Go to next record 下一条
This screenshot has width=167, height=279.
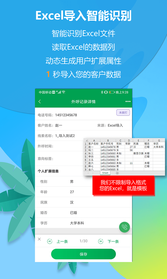(x=109, y=241)
